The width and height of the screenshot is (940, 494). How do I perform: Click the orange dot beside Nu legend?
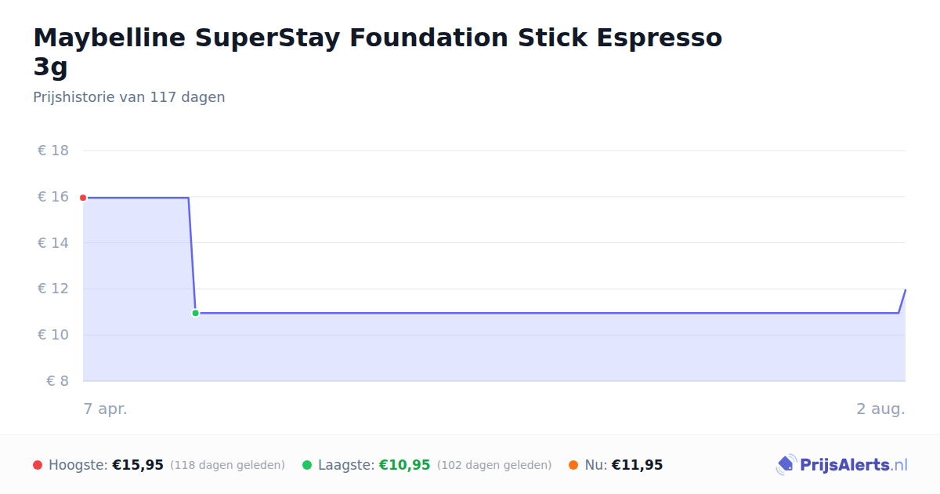click(573, 465)
